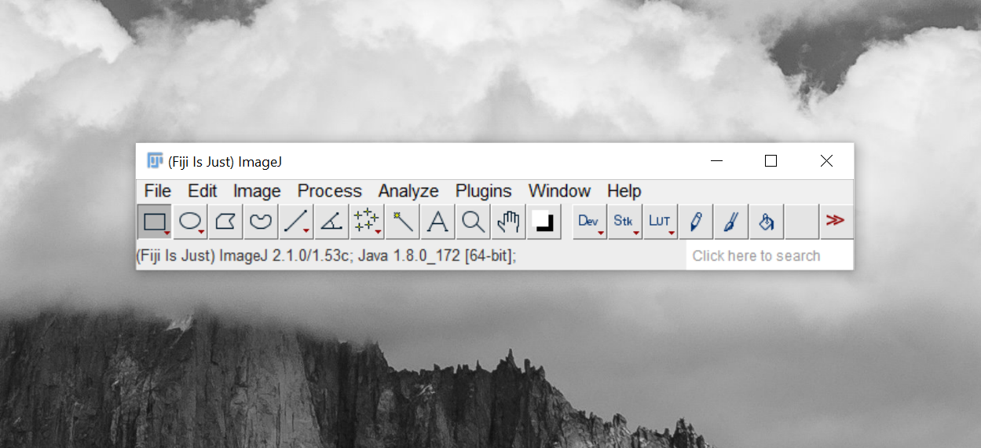Screen dimensions: 981x448
Task: Open the Window menu
Action: (x=559, y=191)
